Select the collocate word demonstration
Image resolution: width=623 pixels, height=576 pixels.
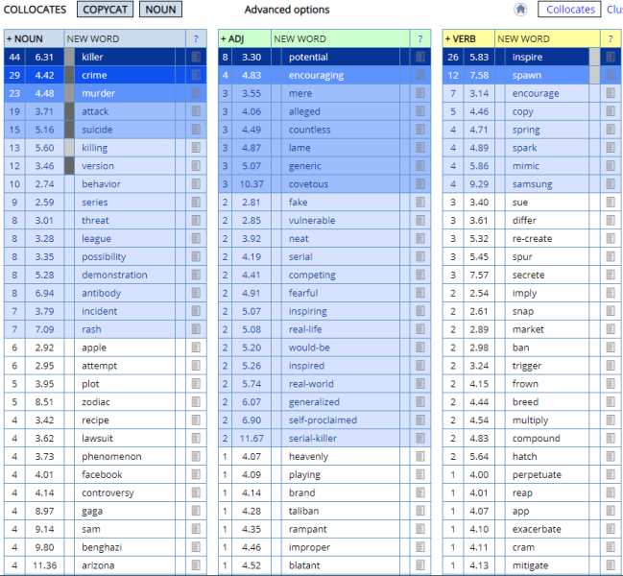point(114,275)
